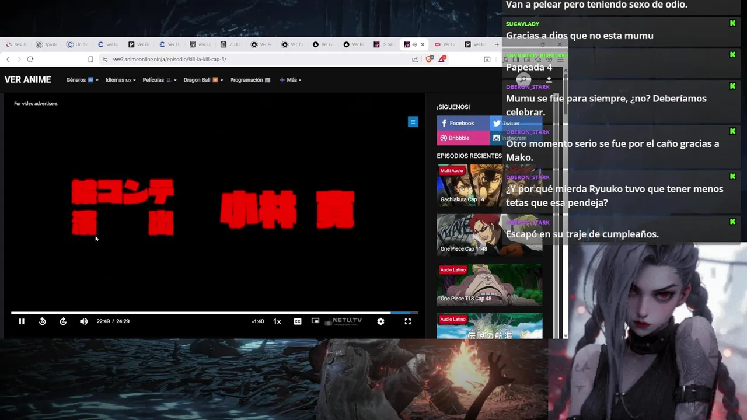Screen dimensions: 747x420
Task: Open One Piece T18 Cap 48 thumbnail
Action: point(490,285)
